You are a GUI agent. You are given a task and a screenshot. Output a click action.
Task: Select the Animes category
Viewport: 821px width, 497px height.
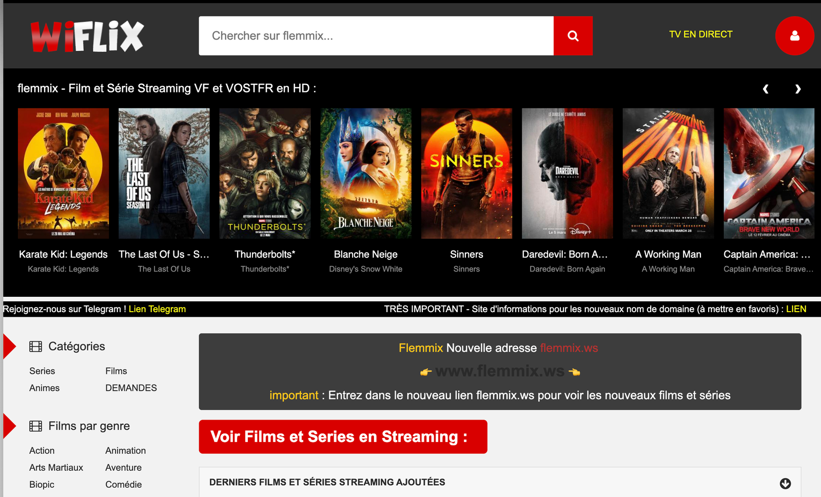[44, 388]
